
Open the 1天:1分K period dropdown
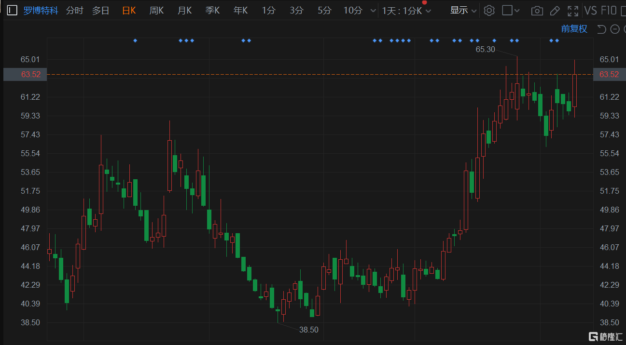tap(406, 11)
